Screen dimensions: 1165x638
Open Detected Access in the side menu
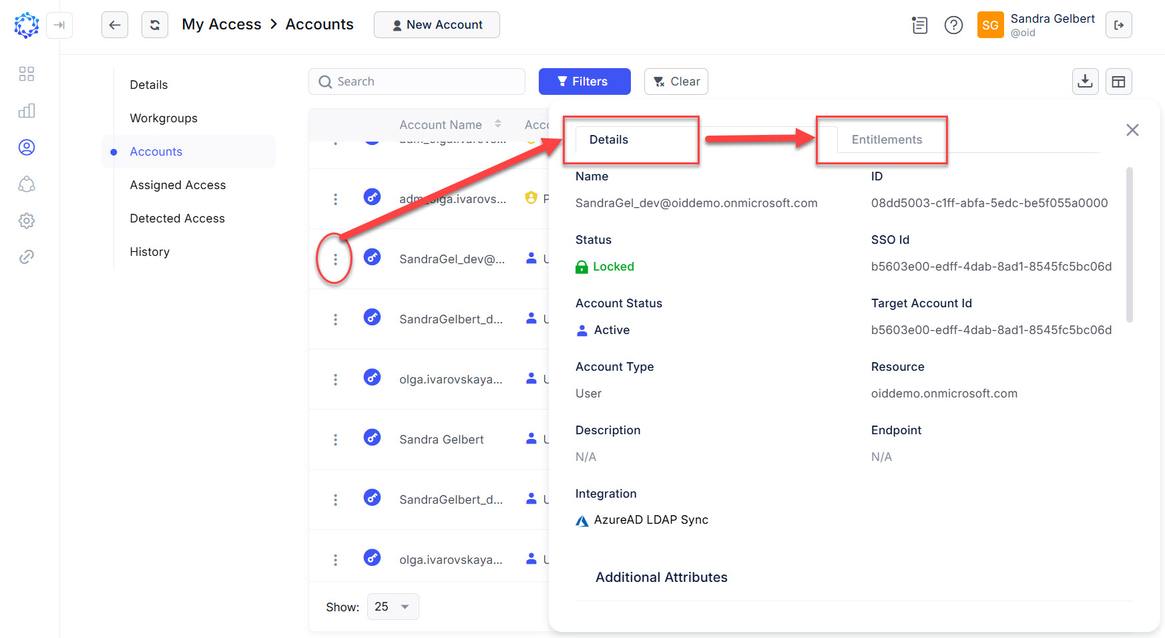point(177,218)
